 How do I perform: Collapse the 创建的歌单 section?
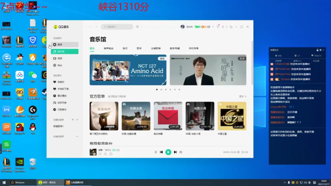click(77, 119)
